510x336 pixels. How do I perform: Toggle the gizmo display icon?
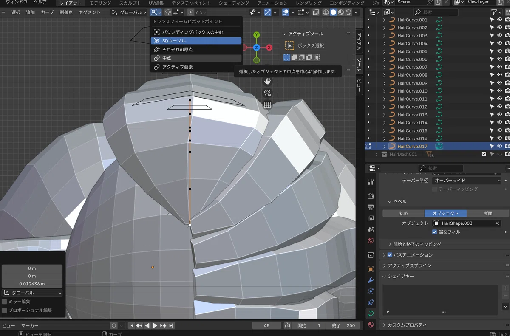pyautogui.click(x=268, y=12)
